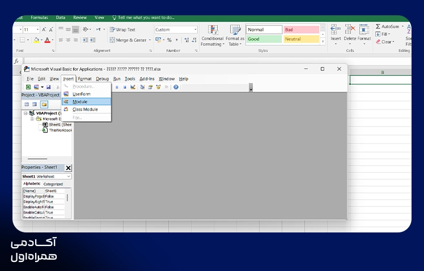The image size is (424, 271).
Task: Open Fill Color dropdown arrow
Action: [41, 40]
